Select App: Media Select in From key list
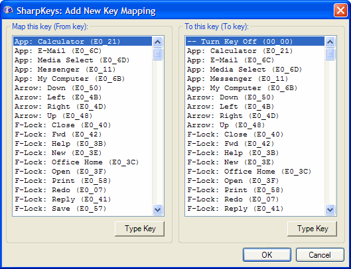Image resolution: width=351 pixels, height=269 pixels. [x=82, y=60]
